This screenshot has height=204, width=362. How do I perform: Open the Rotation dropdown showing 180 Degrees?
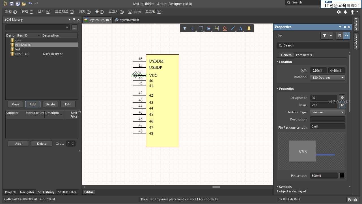[327, 78]
